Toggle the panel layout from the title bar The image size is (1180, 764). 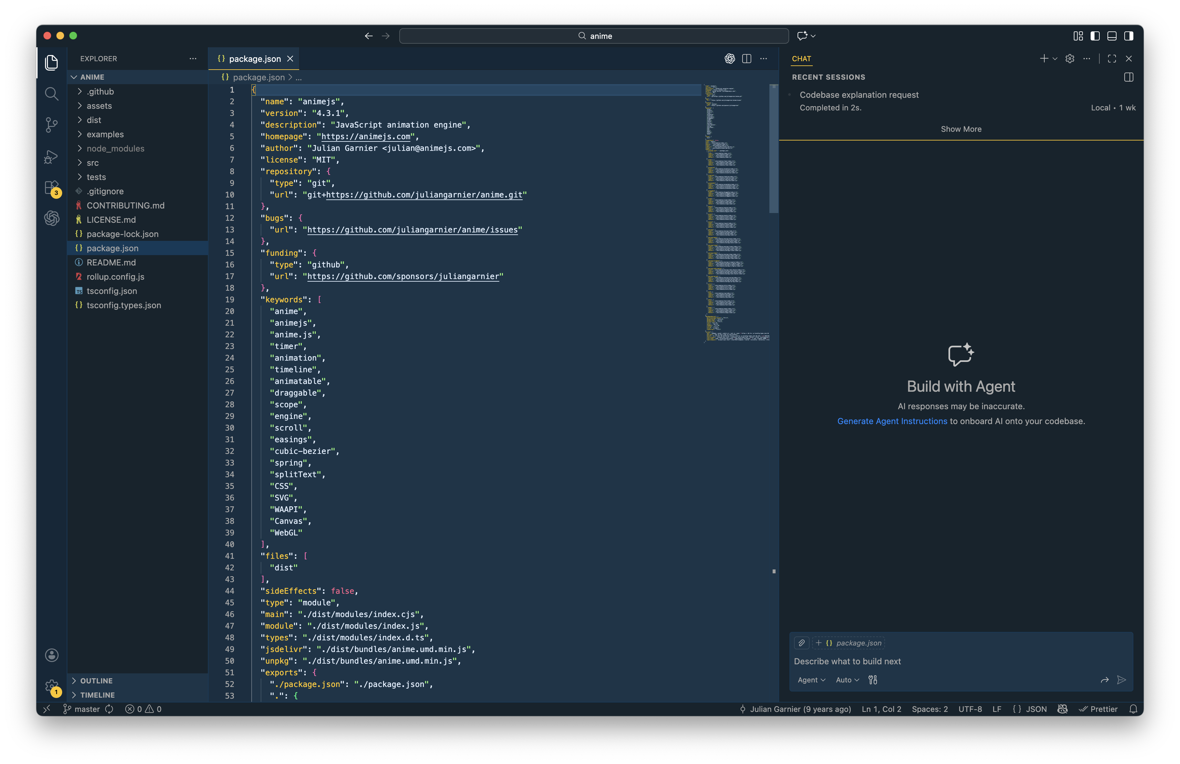point(1112,36)
